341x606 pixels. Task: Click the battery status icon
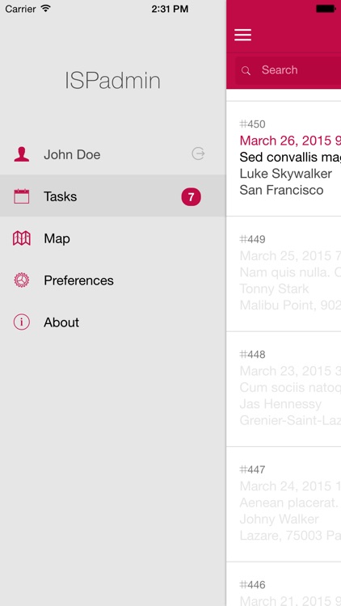tap(326, 8)
